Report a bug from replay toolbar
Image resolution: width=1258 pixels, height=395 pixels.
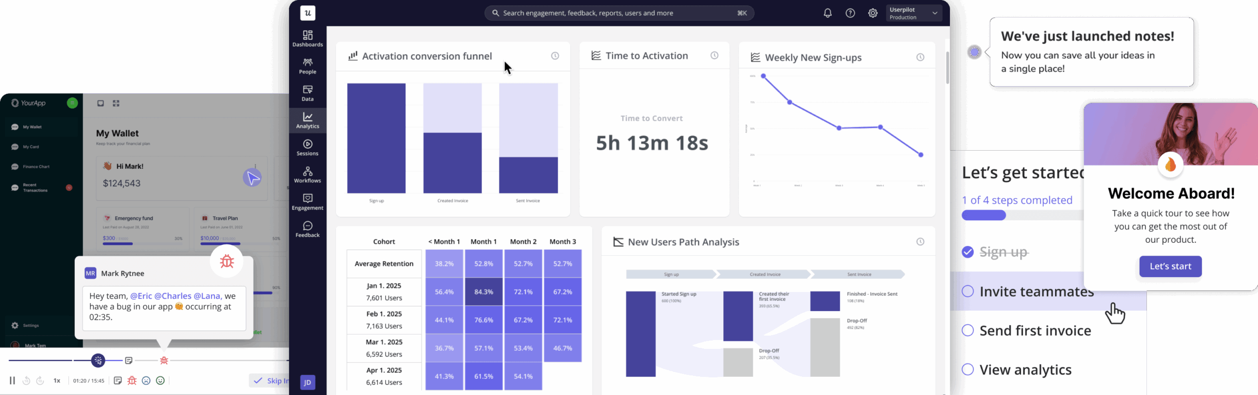132,380
